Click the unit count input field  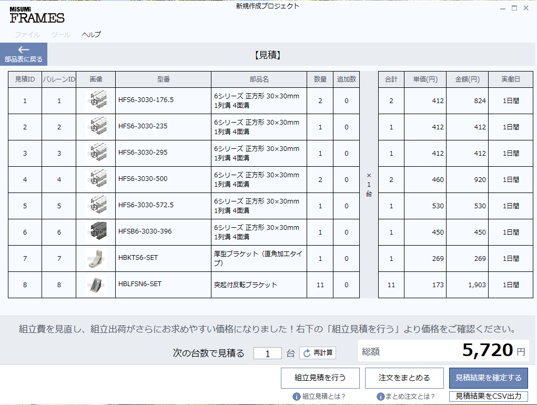pyautogui.click(x=267, y=353)
